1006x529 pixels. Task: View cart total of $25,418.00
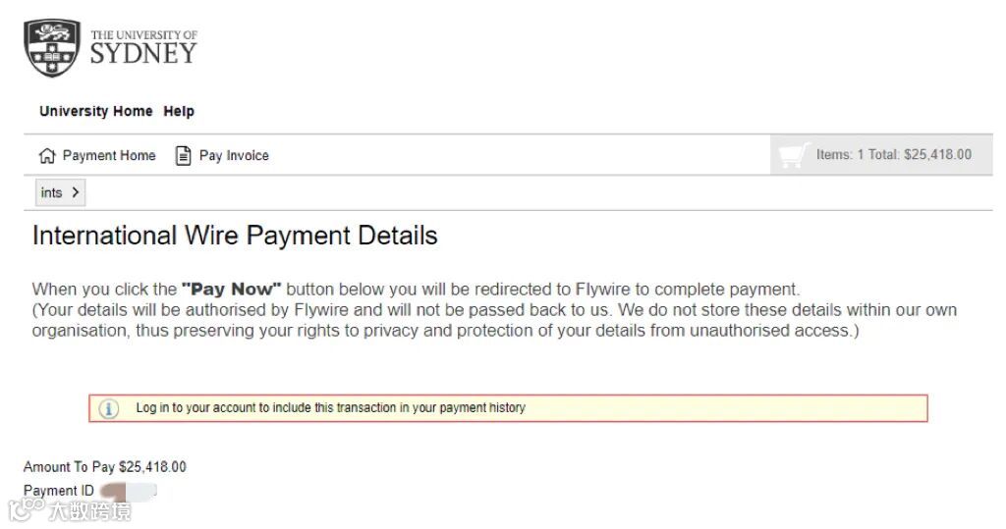coord(893,155)
